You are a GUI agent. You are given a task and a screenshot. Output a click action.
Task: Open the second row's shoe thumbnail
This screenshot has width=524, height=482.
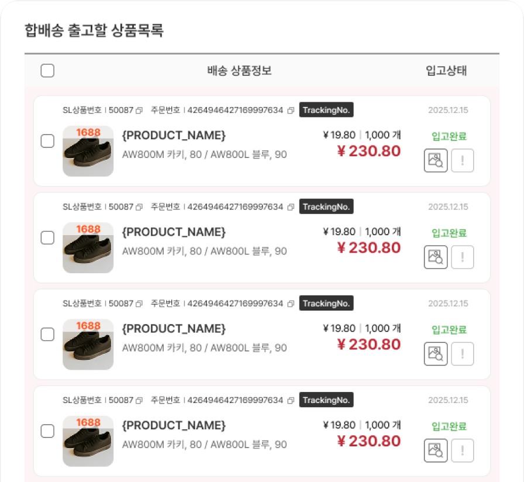[88, 247]
